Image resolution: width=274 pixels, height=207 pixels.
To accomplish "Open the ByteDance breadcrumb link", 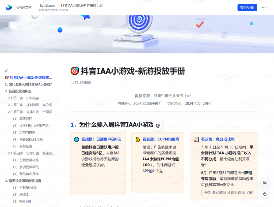I will 47,6.
